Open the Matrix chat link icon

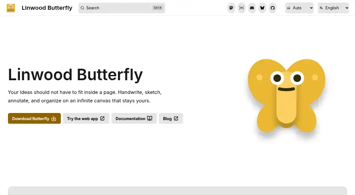[x=241, y=8]
